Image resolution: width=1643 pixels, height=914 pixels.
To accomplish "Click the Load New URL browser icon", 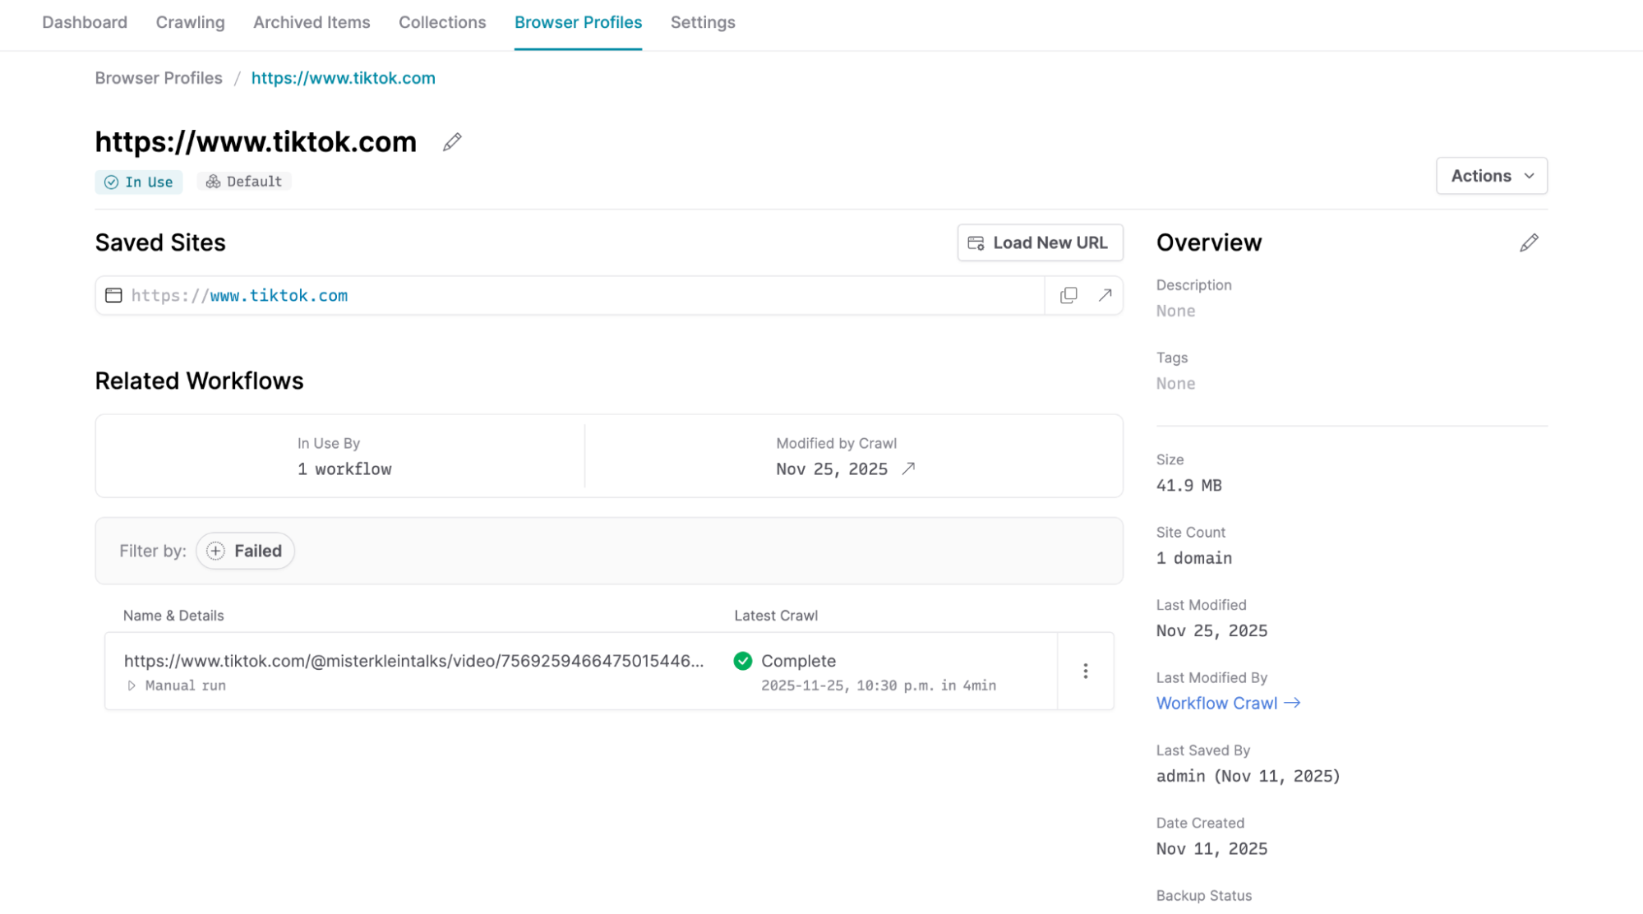I will [x=977, y=242].
